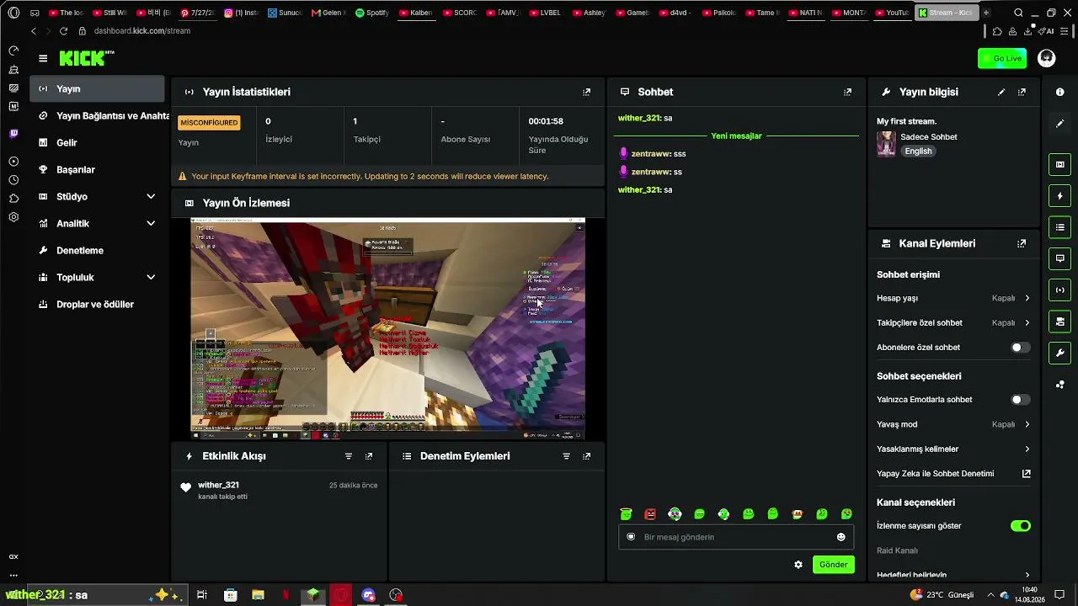
Task: Pop out the Denetim Eylemleri panel
Action: [x=587, y=456]
